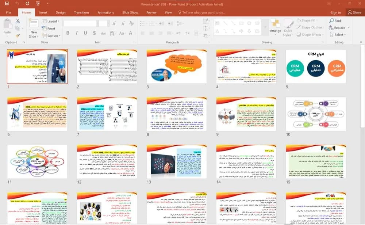Screen dimensions: 365x225
Task: Toggle text Shadow
Action: point(94,33)
